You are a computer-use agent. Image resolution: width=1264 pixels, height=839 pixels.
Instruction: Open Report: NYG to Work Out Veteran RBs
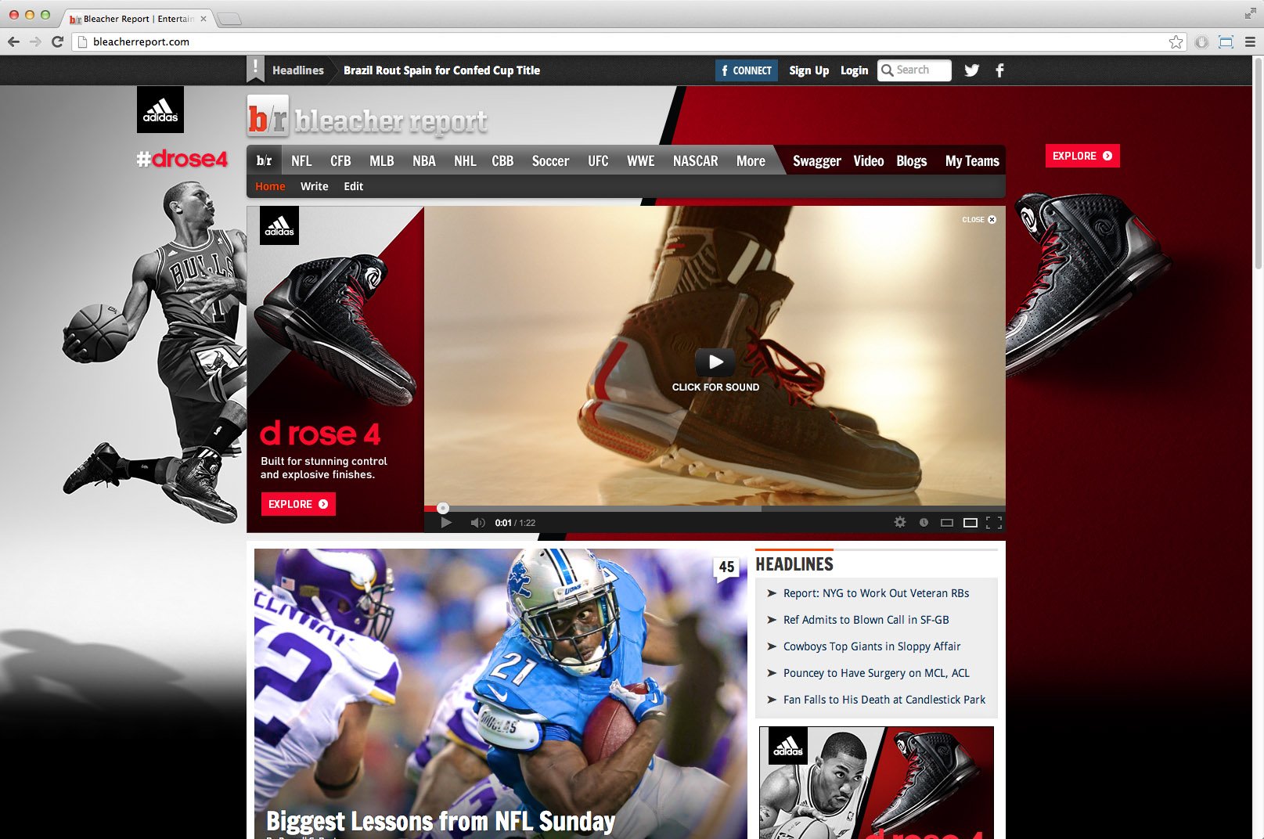coord(876,593)
